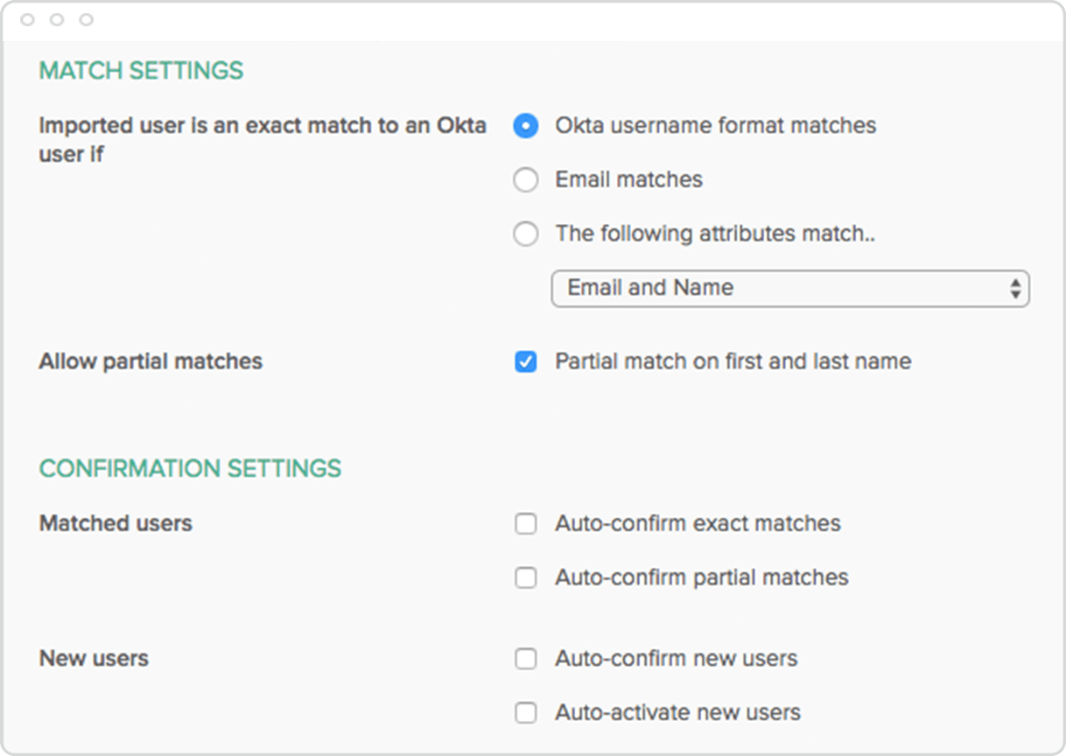Select "Okta username format matches" radio button
The image size is (1066, 756).
click(x=525, y=126)
